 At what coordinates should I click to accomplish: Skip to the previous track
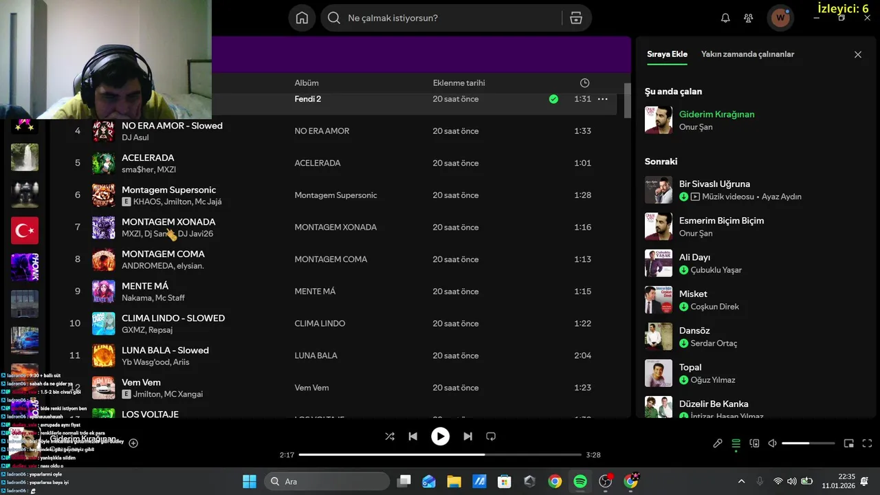[412, 437]
